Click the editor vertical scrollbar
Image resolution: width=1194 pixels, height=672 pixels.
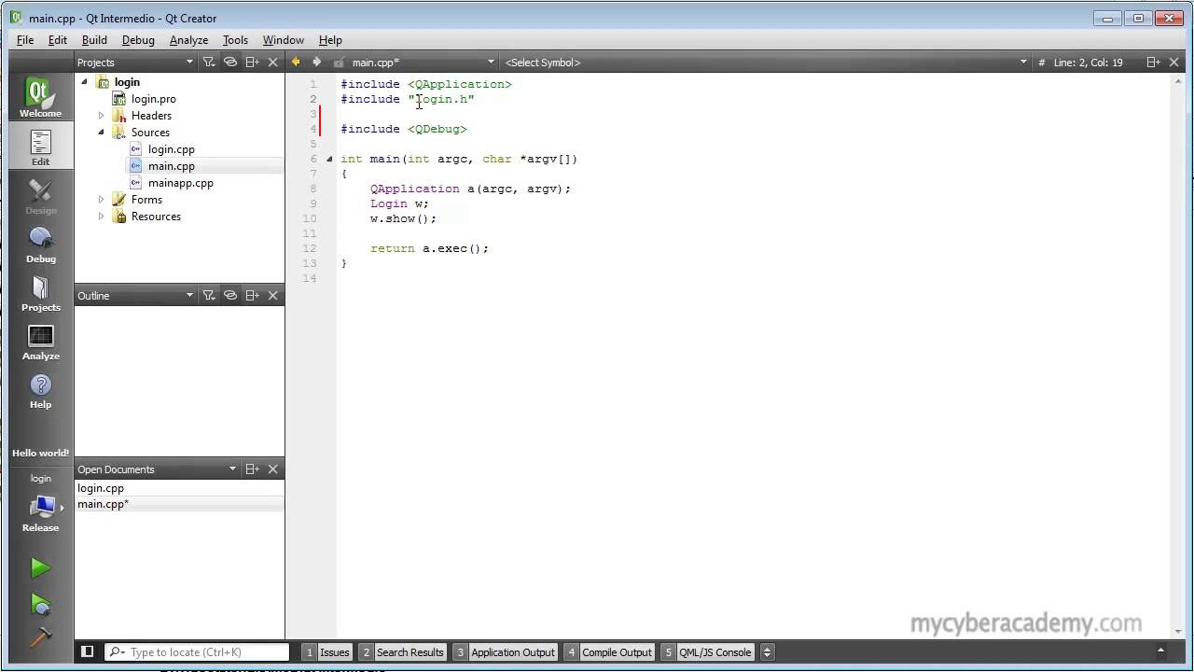point(1177,355)
